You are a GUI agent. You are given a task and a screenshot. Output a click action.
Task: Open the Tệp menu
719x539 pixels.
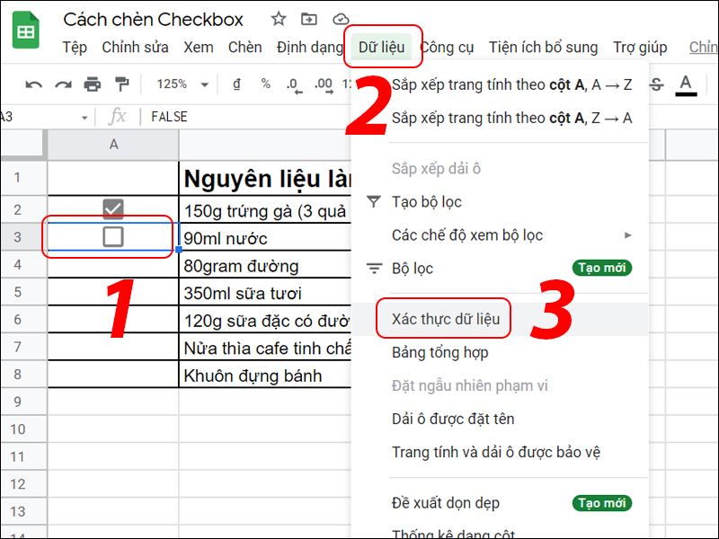75,48
